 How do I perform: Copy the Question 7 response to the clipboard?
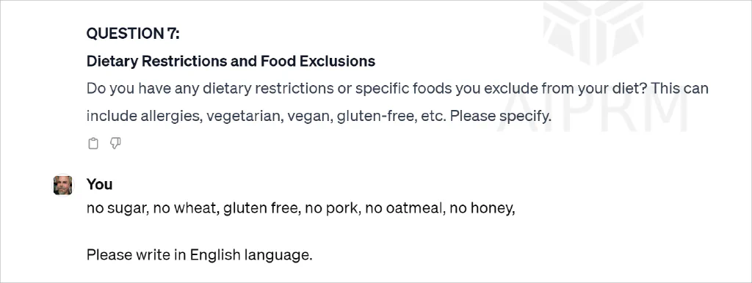pyautogui.click(x=93, y=143)
